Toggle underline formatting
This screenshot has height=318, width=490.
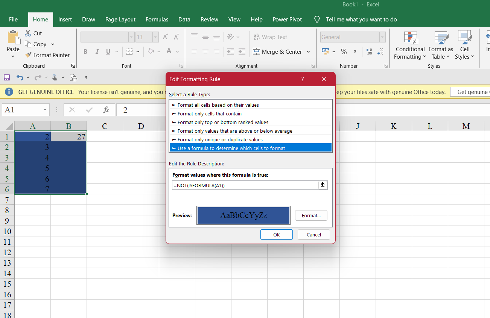(x=108, y=51)
